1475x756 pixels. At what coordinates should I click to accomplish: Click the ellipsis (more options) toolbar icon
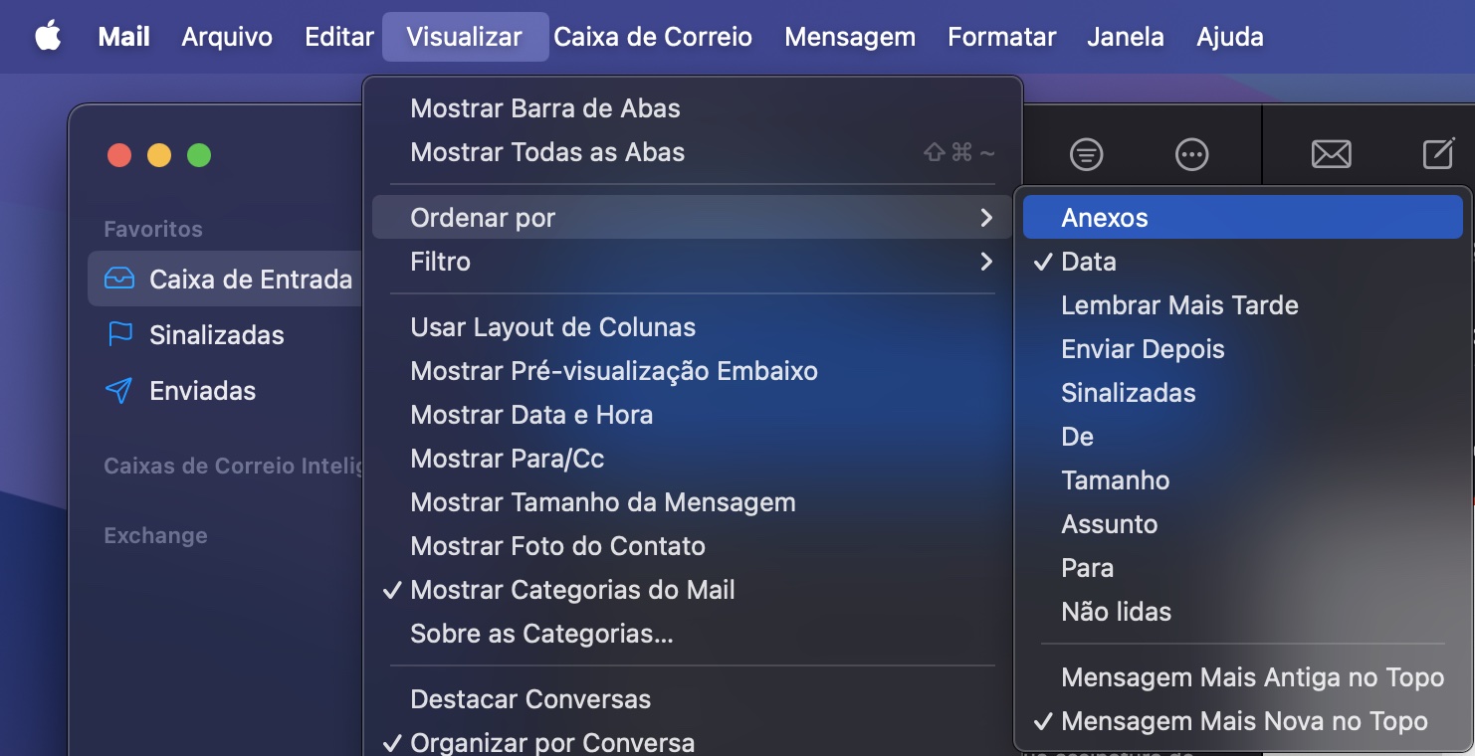click(x=1190, y=154)
